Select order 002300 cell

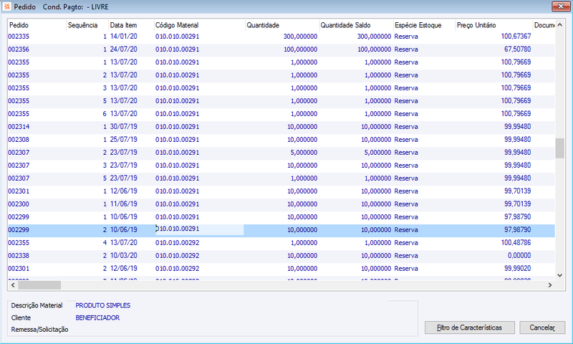click(19, 204)
